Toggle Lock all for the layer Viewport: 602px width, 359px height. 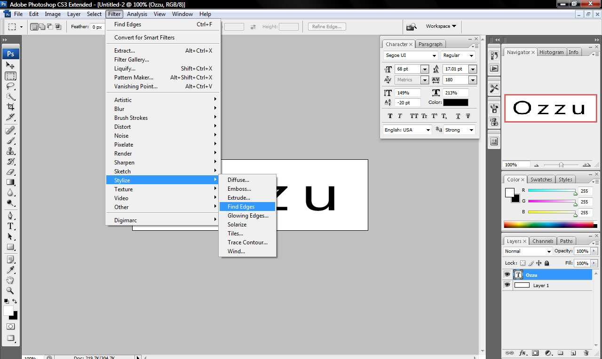547,263
